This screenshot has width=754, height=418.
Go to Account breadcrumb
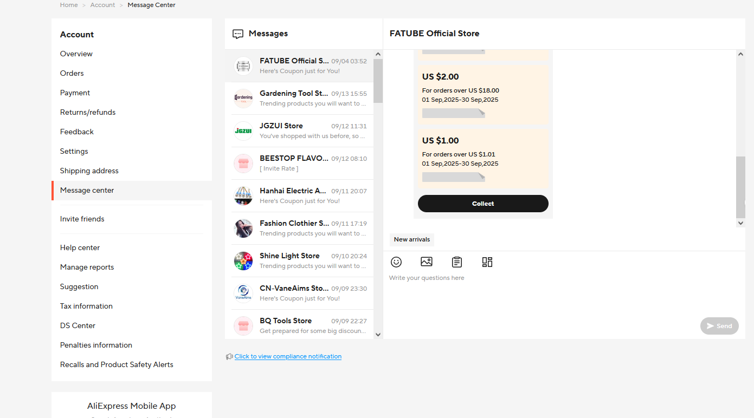pyautogui.click(x=102, y=5)
